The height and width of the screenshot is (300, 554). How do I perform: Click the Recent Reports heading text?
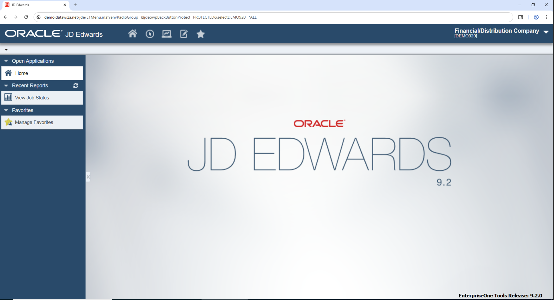30,86
